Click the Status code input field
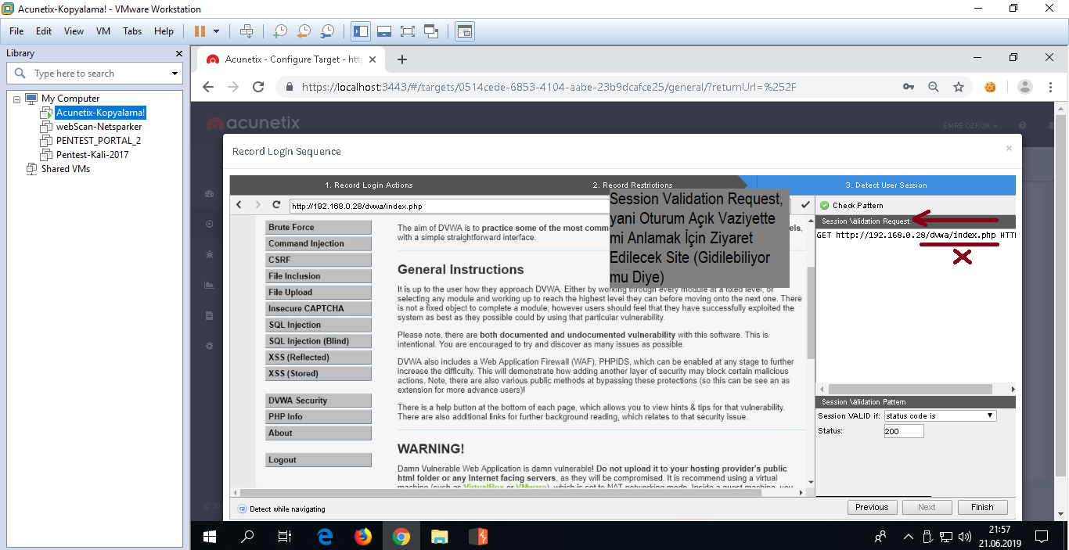Image resolution: width=1069 pixels, height=550 pixels. (x=903, y=431)
